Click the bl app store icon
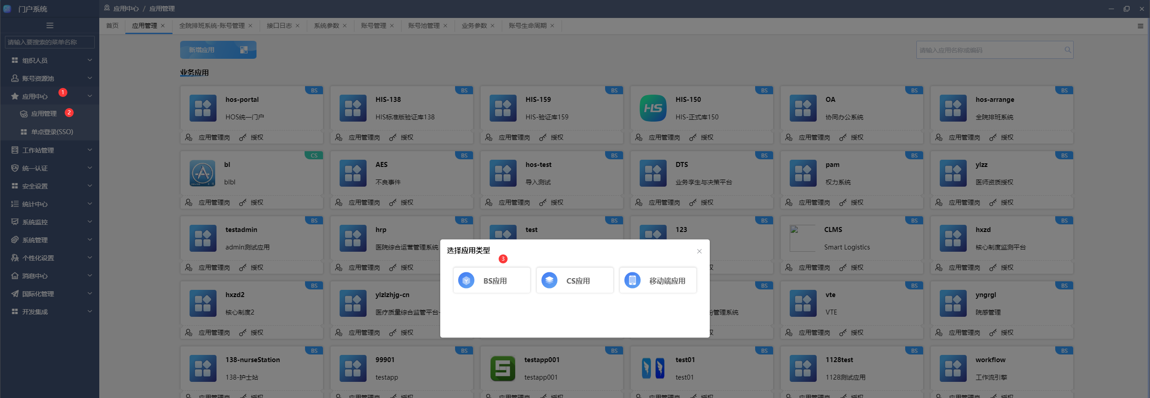The width and height of the screenshot is (1150, 398). point(202,173)
